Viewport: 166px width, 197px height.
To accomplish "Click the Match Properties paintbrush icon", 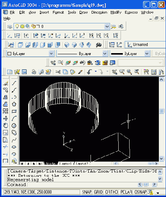I will 80,72.
